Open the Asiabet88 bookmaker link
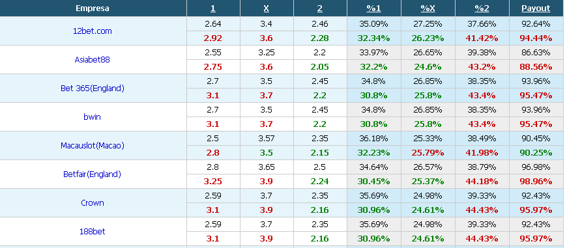The width and height of the screenshot is (567, 248). [x=92, y=60]
